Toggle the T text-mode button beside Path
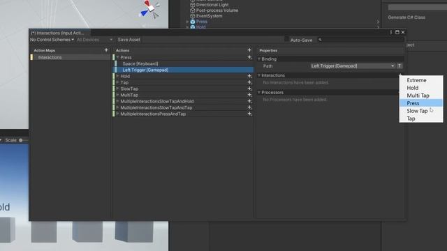447x251 pixels. coord(400,66)
